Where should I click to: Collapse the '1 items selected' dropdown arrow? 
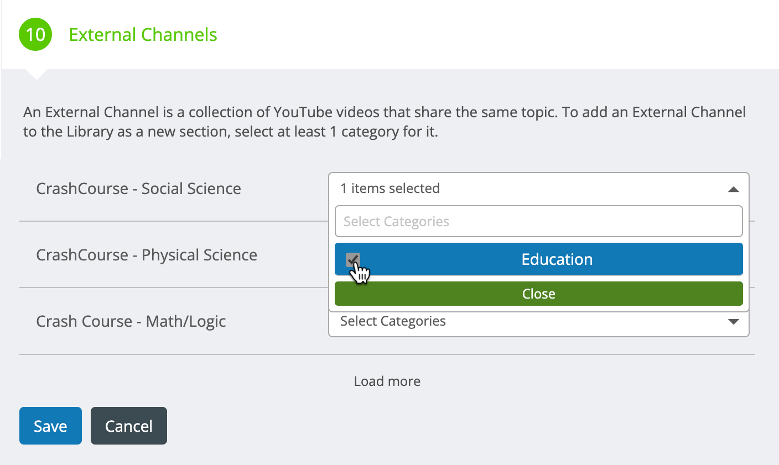[x=734, y=189]
